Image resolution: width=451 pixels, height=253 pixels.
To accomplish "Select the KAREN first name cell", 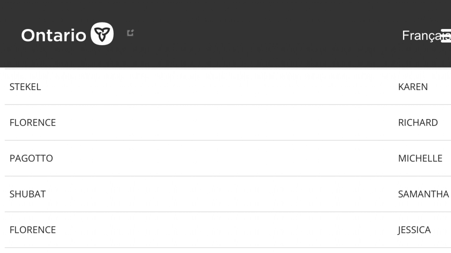I will (413, 87).
